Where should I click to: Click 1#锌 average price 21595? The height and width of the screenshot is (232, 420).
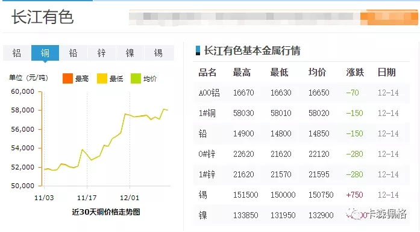click(x=319, y=174)
